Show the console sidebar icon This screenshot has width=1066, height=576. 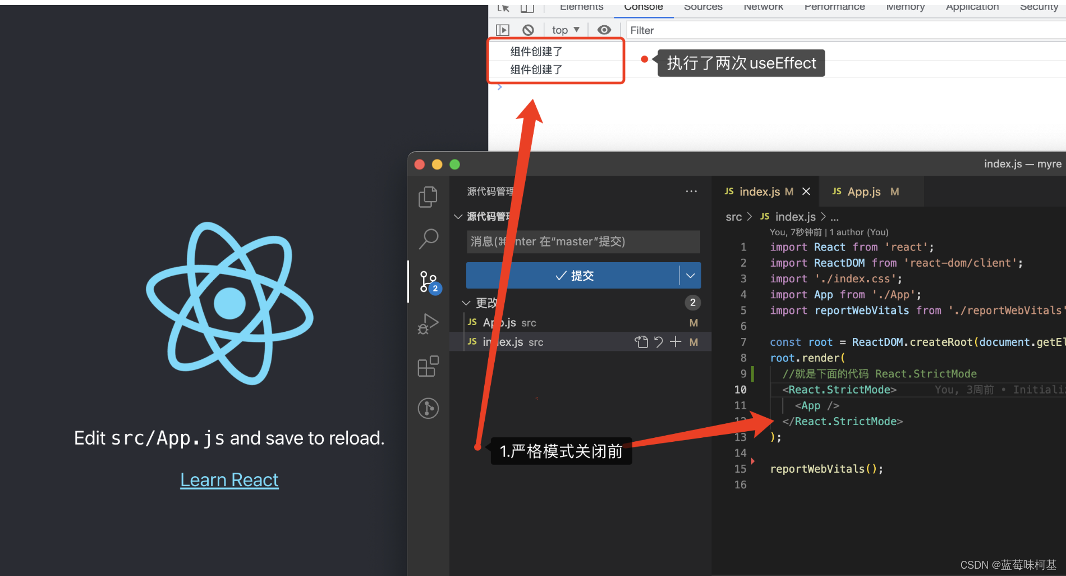click(x=503, y=30)
